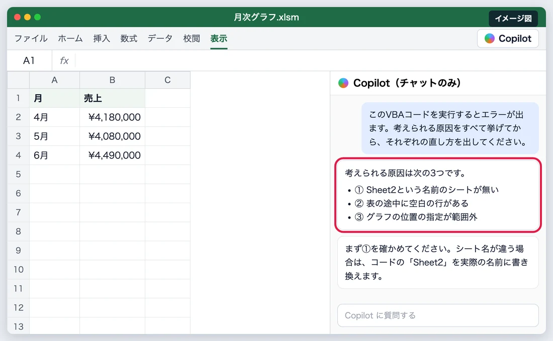Select row 10 header
The height and width of the screenshot is (341, 553).
click(18, 270)
